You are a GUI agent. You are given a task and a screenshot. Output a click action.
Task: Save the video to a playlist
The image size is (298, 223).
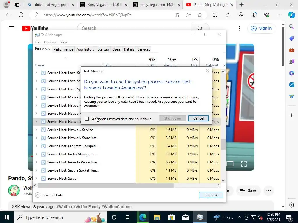tap(248, 190)
